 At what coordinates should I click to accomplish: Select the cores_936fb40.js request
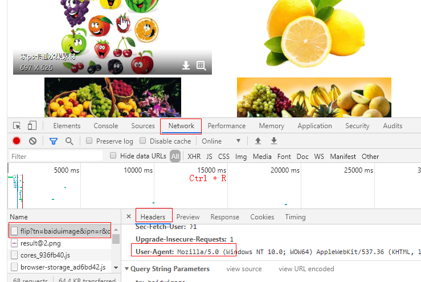(60, 255)
